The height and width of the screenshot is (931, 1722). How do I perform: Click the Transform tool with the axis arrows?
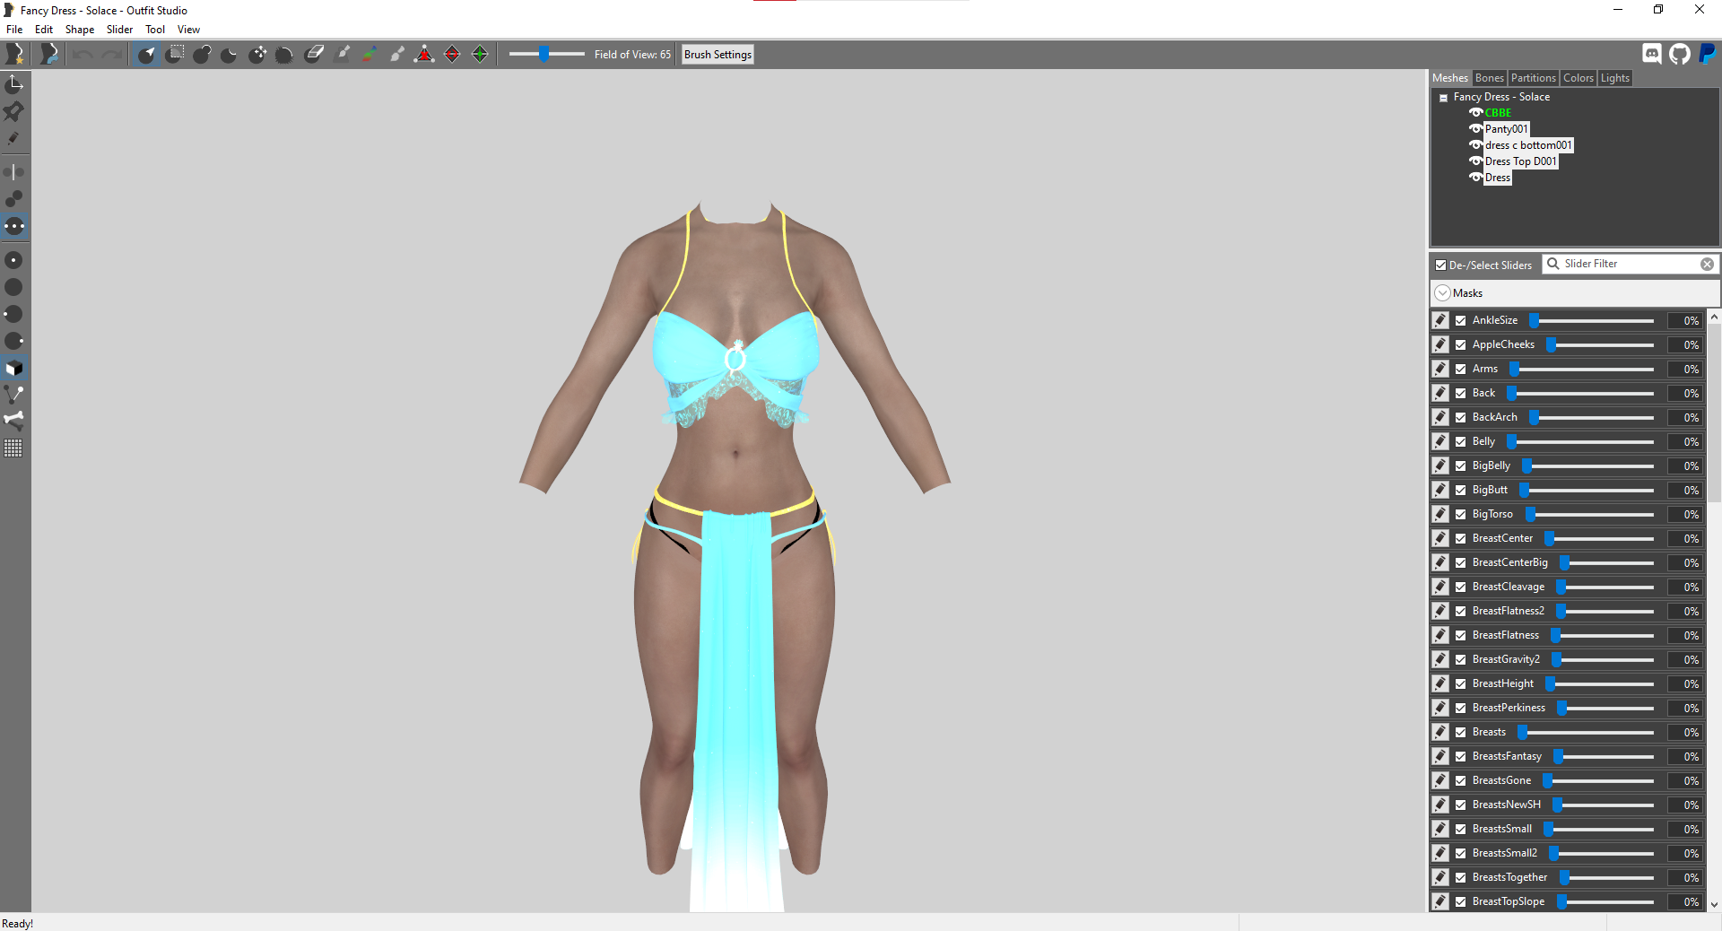[x=14, y=84]
